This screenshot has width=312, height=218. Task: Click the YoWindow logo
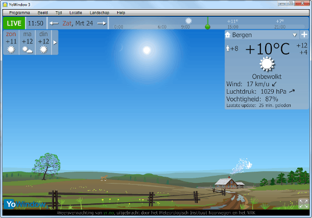(25, 204)
